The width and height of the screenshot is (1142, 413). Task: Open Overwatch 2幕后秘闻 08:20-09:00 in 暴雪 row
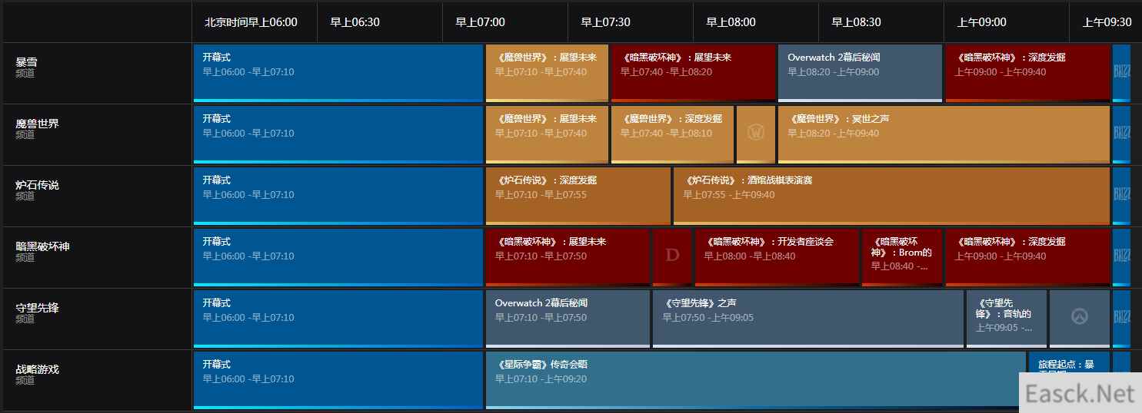click(x=860, y=73)
